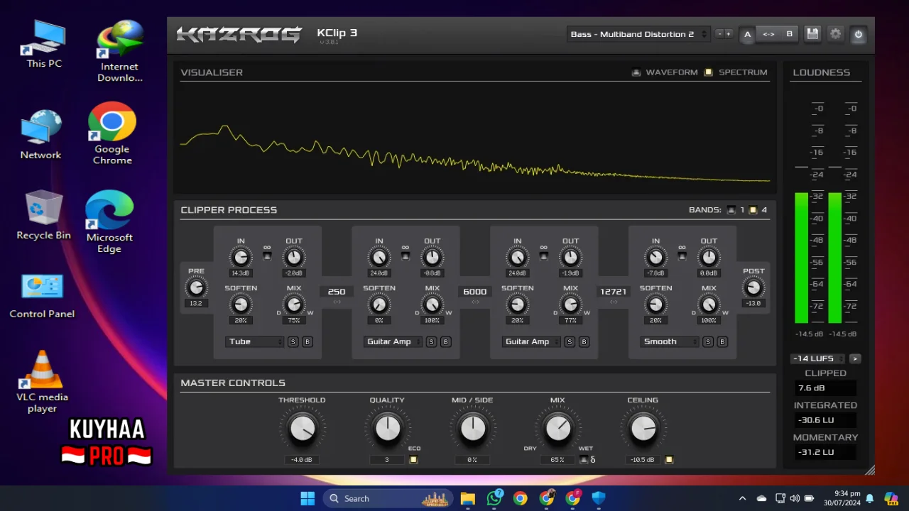Load the next preset with the plus button
Viewport: 909px width, 511px height.
(x=729, y=34)
